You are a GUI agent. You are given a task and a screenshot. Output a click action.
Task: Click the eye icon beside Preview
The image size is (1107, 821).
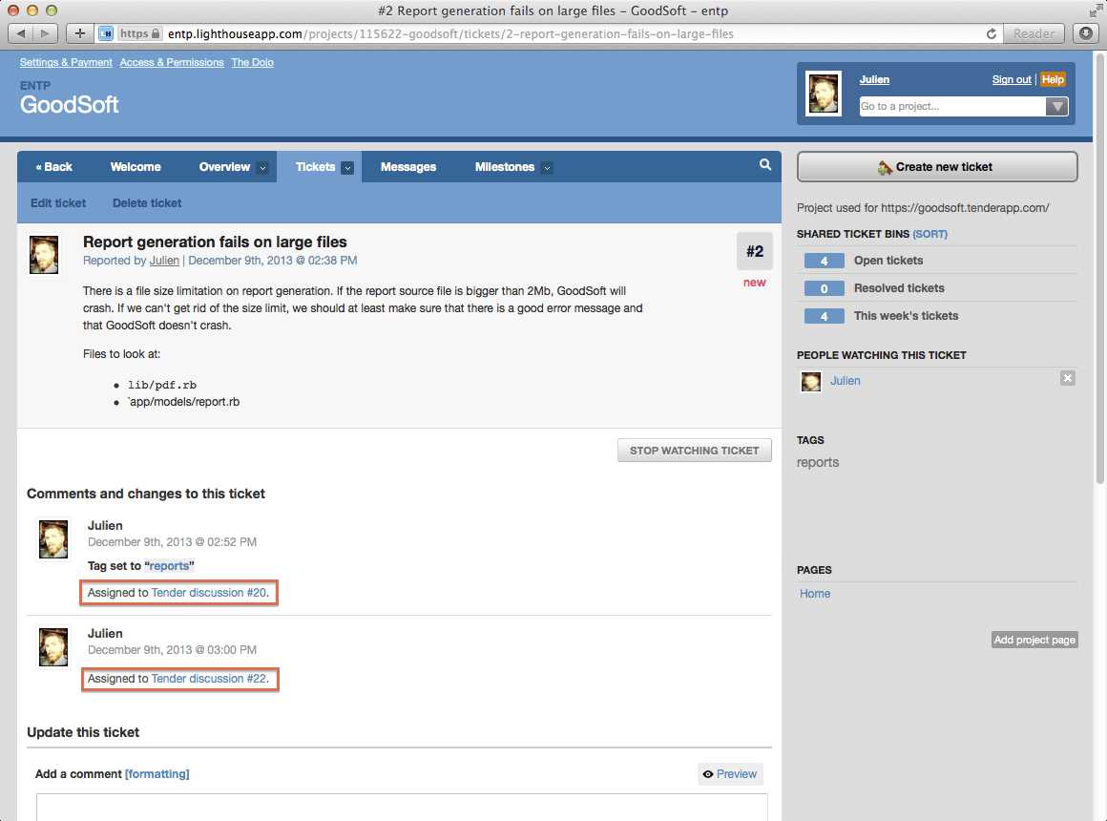(x=707, y=774)
